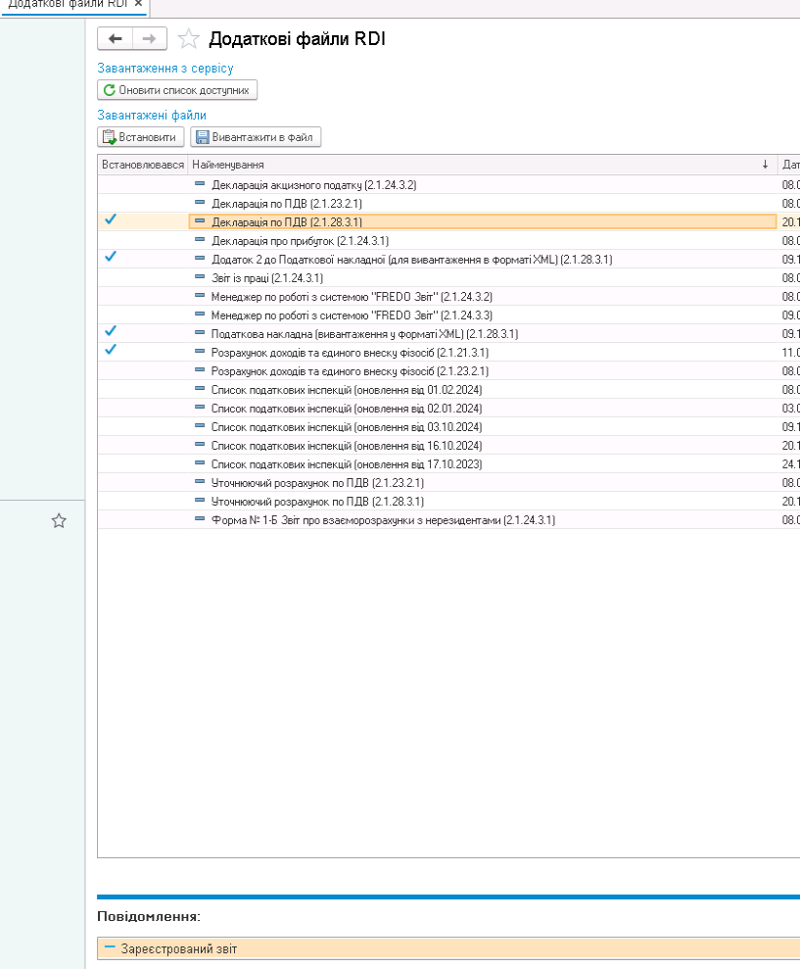Click Вивантажити в файл button
Screen dimensions: 800x969
(x=256, y=137)
